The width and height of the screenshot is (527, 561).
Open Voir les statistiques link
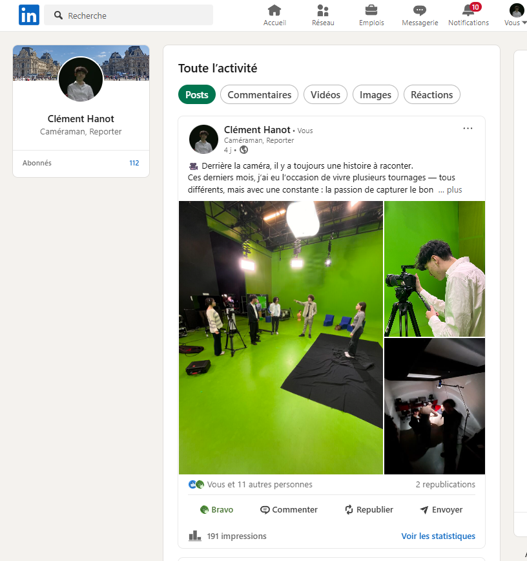(438, 536)
